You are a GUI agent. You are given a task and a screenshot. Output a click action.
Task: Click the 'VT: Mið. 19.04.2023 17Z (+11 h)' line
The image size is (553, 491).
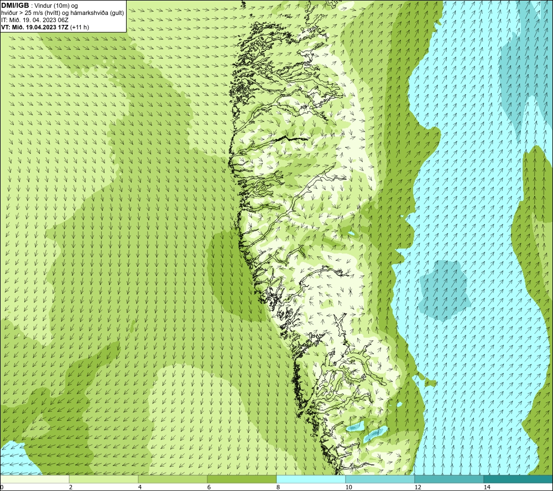45,27
